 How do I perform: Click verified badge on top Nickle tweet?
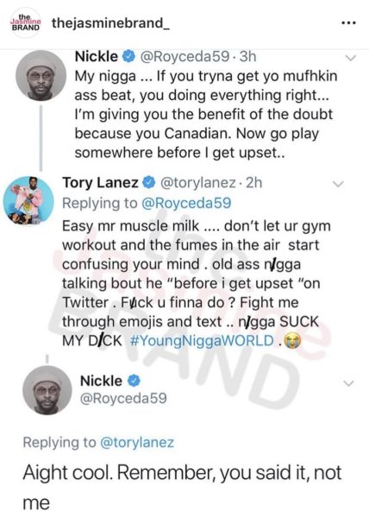pyautogui.click(x=129, y=56)
